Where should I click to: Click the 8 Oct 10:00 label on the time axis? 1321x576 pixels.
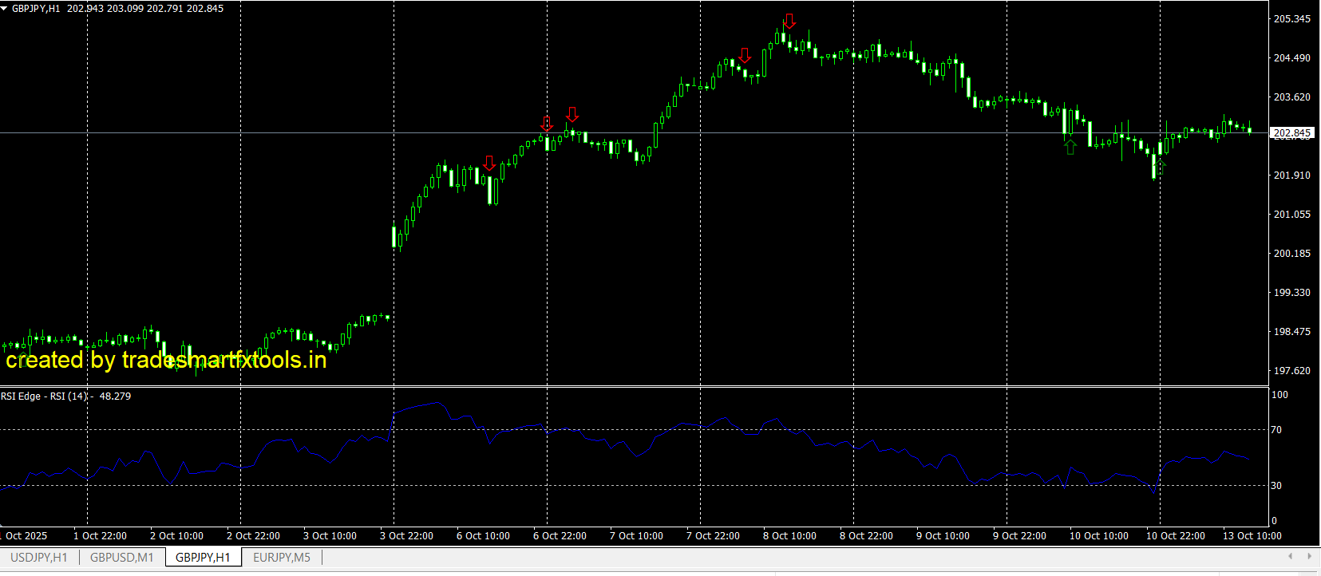pos(789,536)
